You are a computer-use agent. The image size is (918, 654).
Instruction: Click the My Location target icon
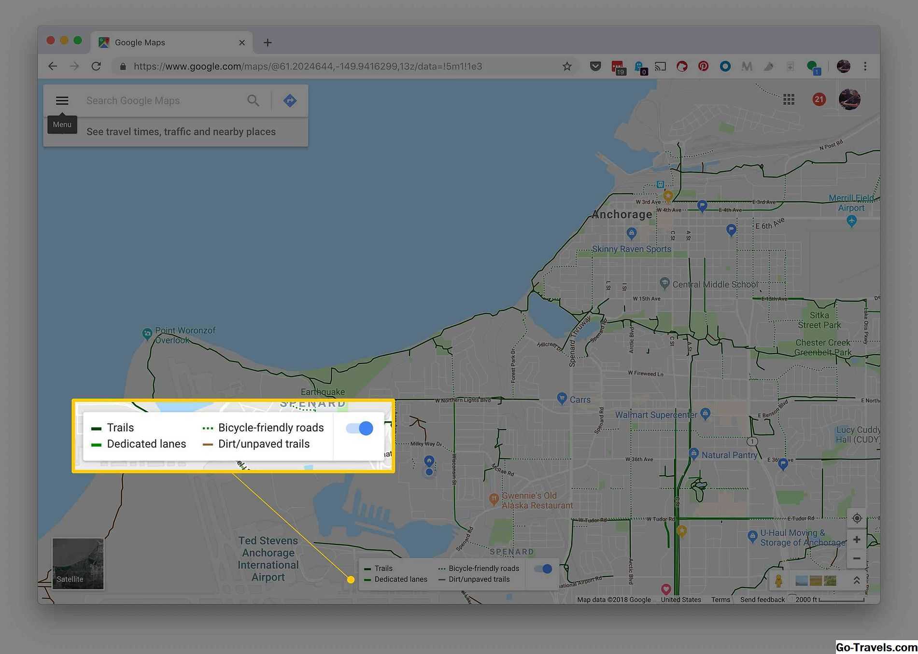point(857,518)
